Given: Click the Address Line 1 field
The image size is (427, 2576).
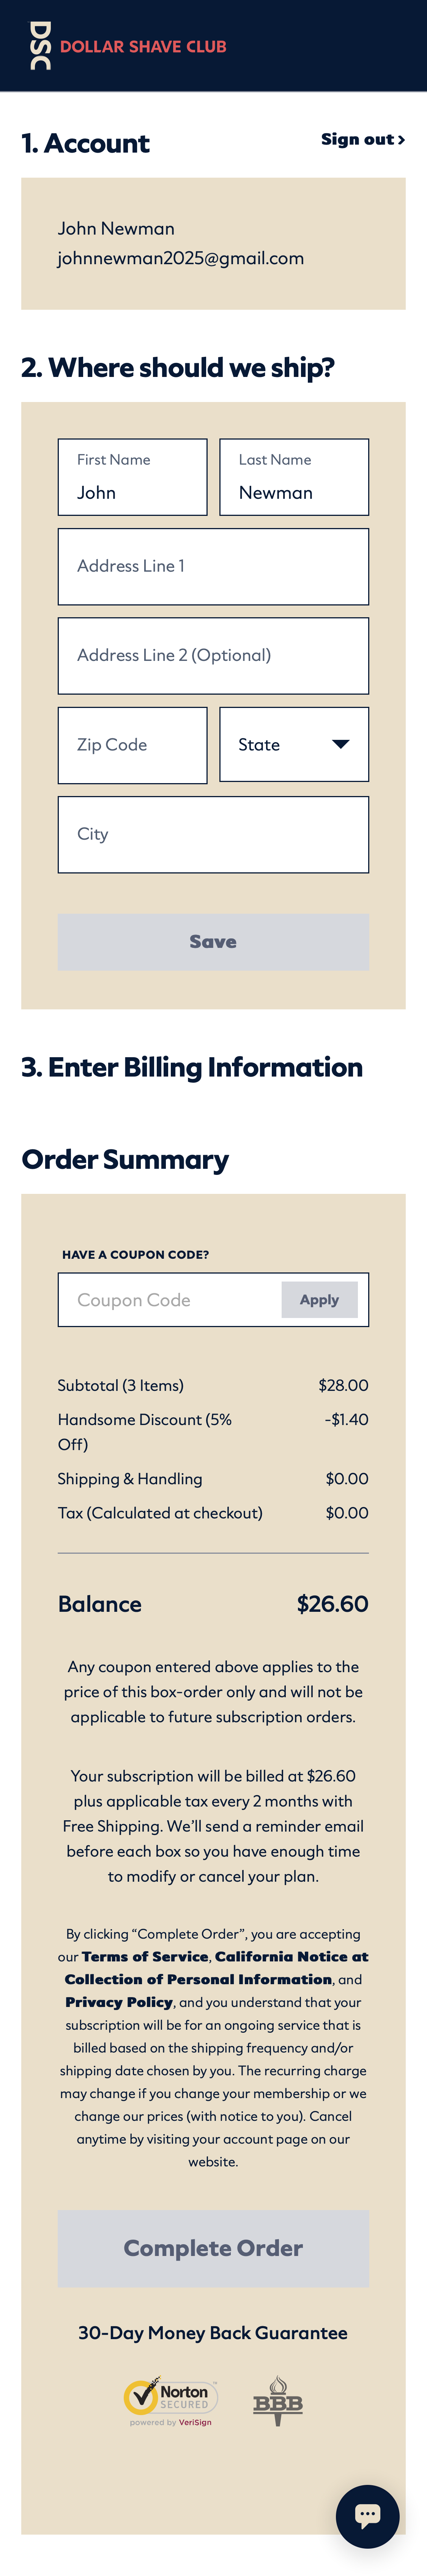Looking at the screenshot, I should click(x=213, y=566).
